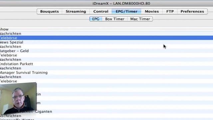Viewport: 213px width, 120px height.
Task: Select the Nachrichten row below Endstation Parkett
Action: pyautogui.click(x=106, y=68)
